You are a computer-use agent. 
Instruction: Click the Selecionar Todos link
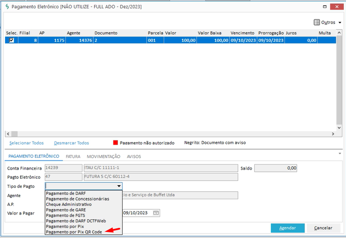tap(26, 143)
